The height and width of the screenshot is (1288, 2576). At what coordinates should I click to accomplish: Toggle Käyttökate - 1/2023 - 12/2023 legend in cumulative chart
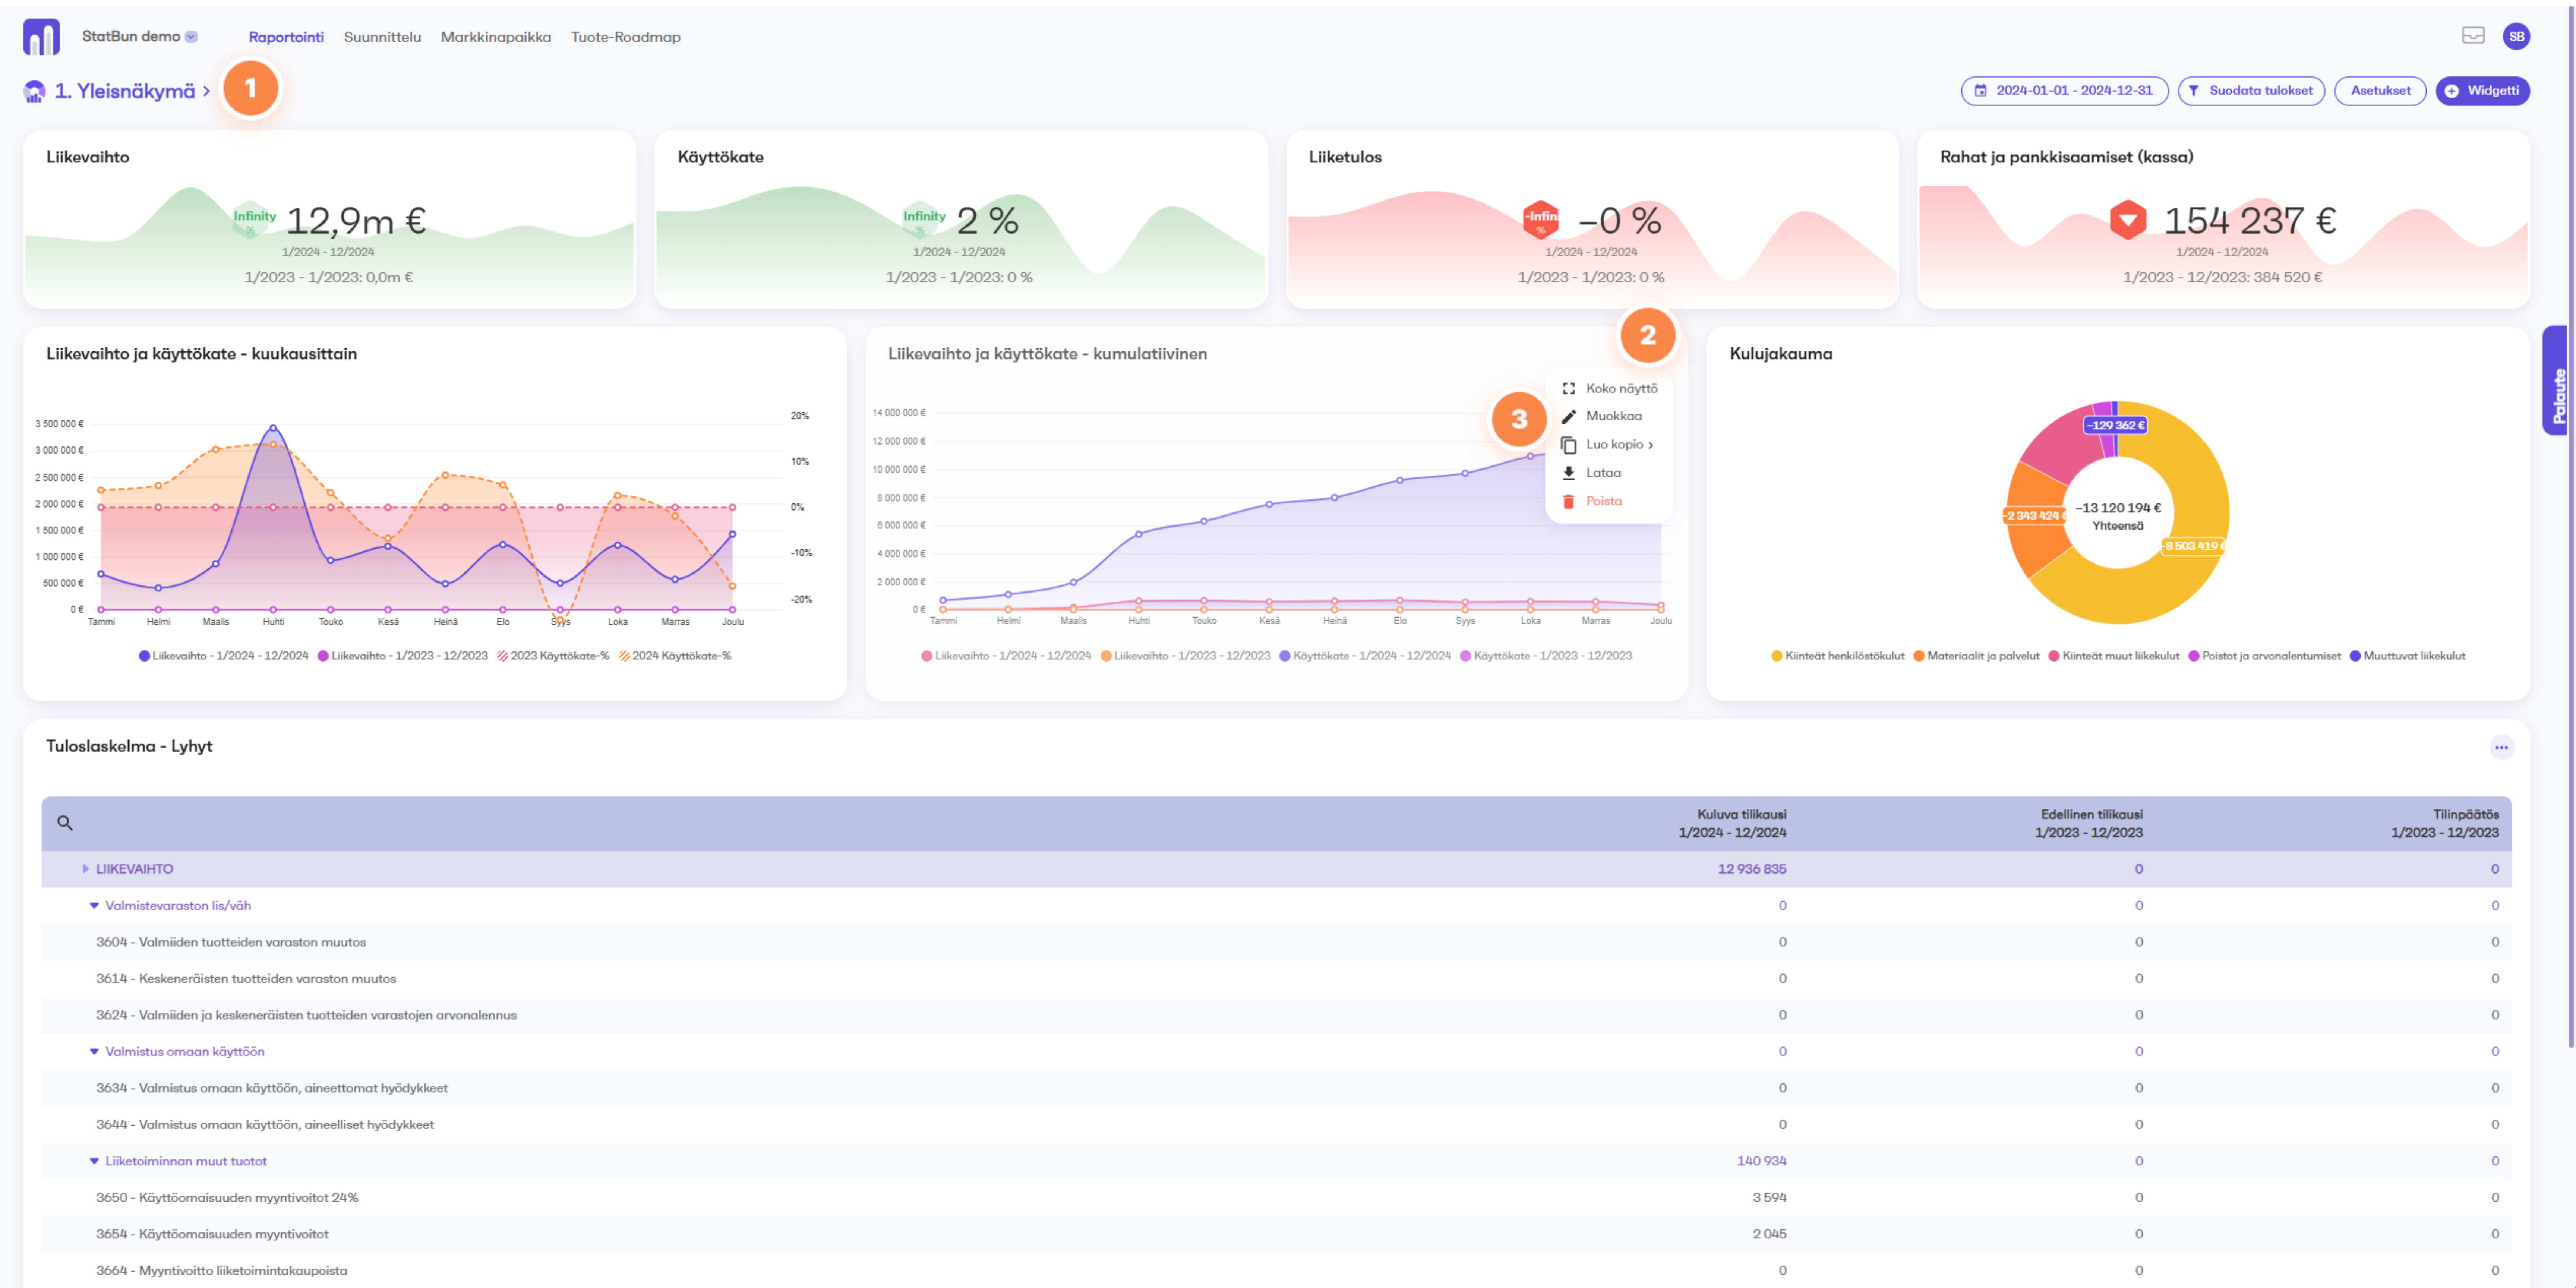click(1546, 656)
